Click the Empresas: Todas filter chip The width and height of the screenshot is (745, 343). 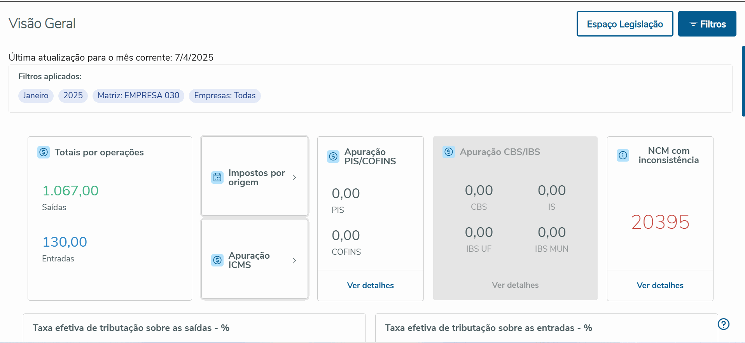coord(225,96)
